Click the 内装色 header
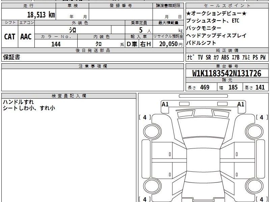The width and height of the screenshot is (270, 202). (101, 37)
